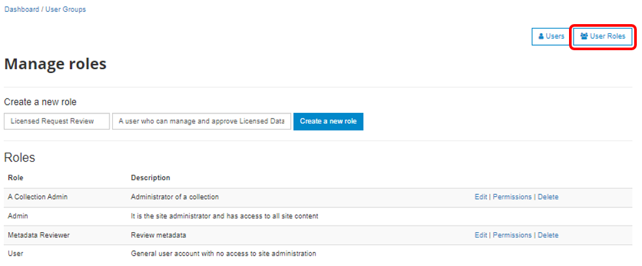Select the User role row
642x266 pixels.
coord(318,254)
